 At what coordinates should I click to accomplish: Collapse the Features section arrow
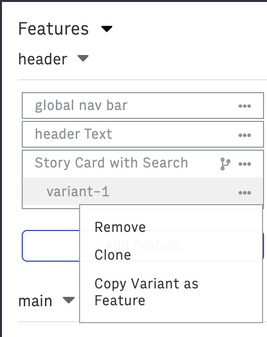click(x=107, y=29)
